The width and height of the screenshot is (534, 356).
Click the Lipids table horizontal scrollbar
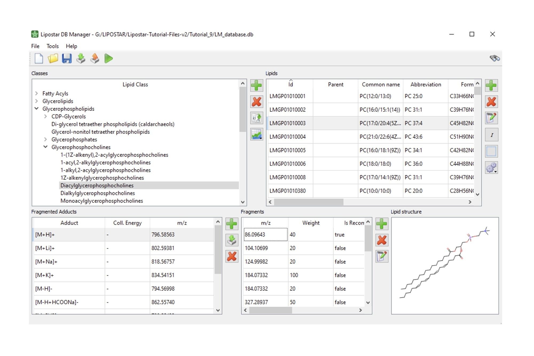(308, 202)
